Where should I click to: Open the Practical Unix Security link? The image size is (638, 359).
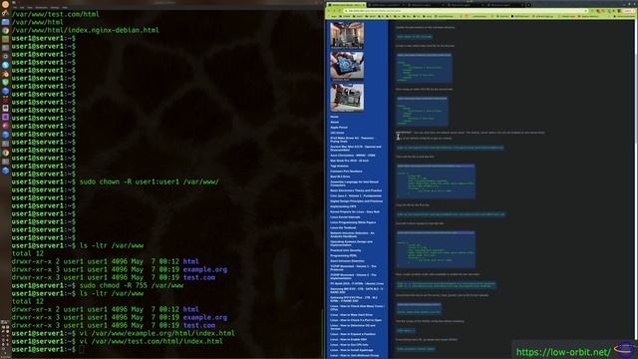tap(346, 250)
